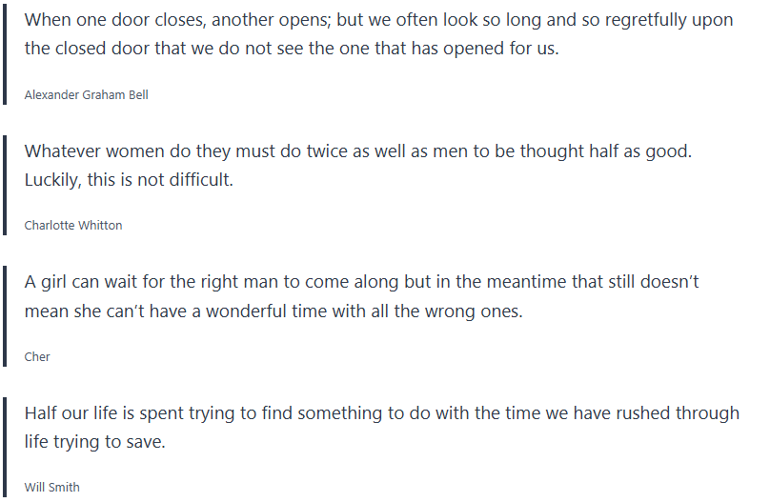Click the line starting 'Whatever women do'
This screenshot has width=770, height=502.
pyautogui.click(x=371, y=151)
